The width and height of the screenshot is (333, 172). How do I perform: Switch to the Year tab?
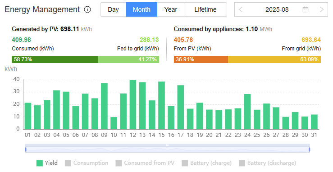pos(170,9)
